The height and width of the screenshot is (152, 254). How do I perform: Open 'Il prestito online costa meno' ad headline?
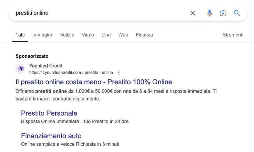pyautogui.click(x=94, y=82)
